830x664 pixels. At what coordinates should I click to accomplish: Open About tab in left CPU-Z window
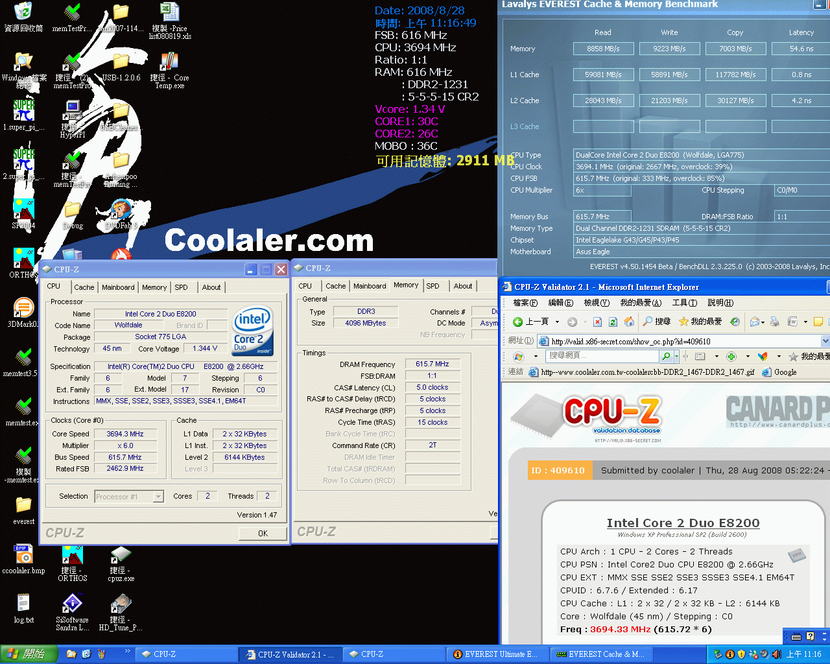(x=211, y=287)
